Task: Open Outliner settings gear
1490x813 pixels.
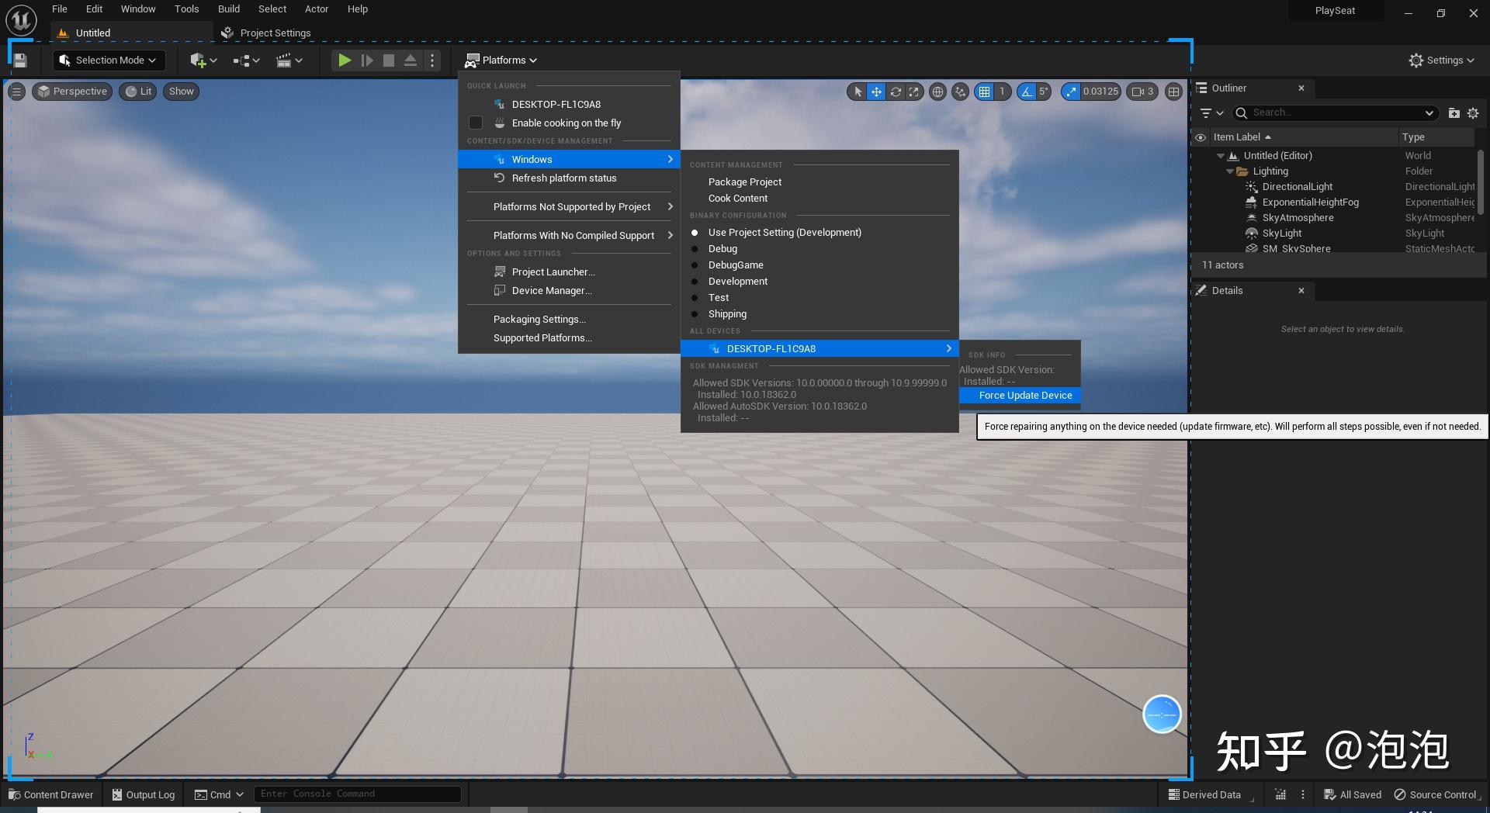Action: [x=1473, y=113]
